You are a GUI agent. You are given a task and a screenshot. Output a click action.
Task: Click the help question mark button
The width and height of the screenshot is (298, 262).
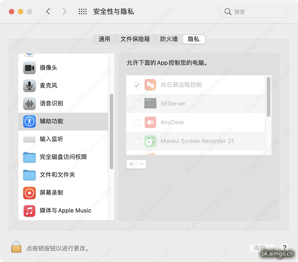[285, 248]
